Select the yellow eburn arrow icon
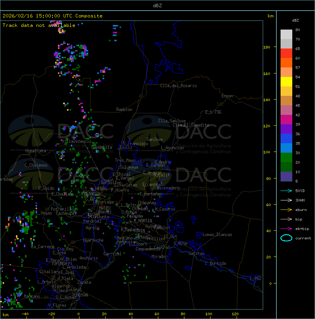Viewport: 315px width, 319px height. pos(286,210)
